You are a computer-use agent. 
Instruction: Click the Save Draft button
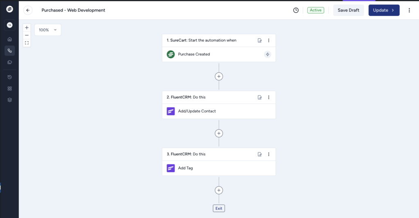[x=349, y=10]
